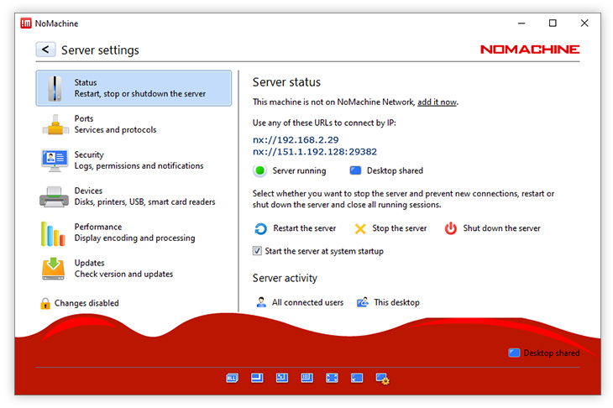Viewport: 613px width, 408px height.
Task: Click the 'add it now' link
Action: click(437, 102)
